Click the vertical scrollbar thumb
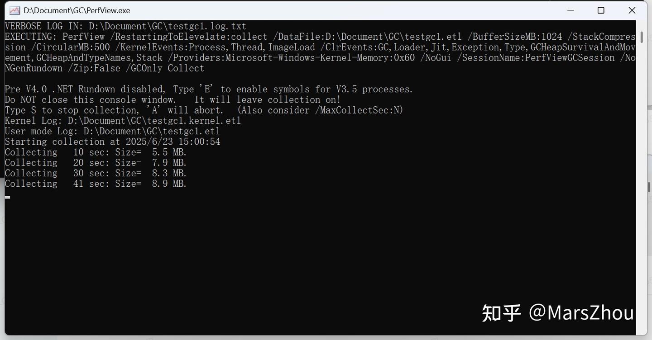 (x=641, y=37)
